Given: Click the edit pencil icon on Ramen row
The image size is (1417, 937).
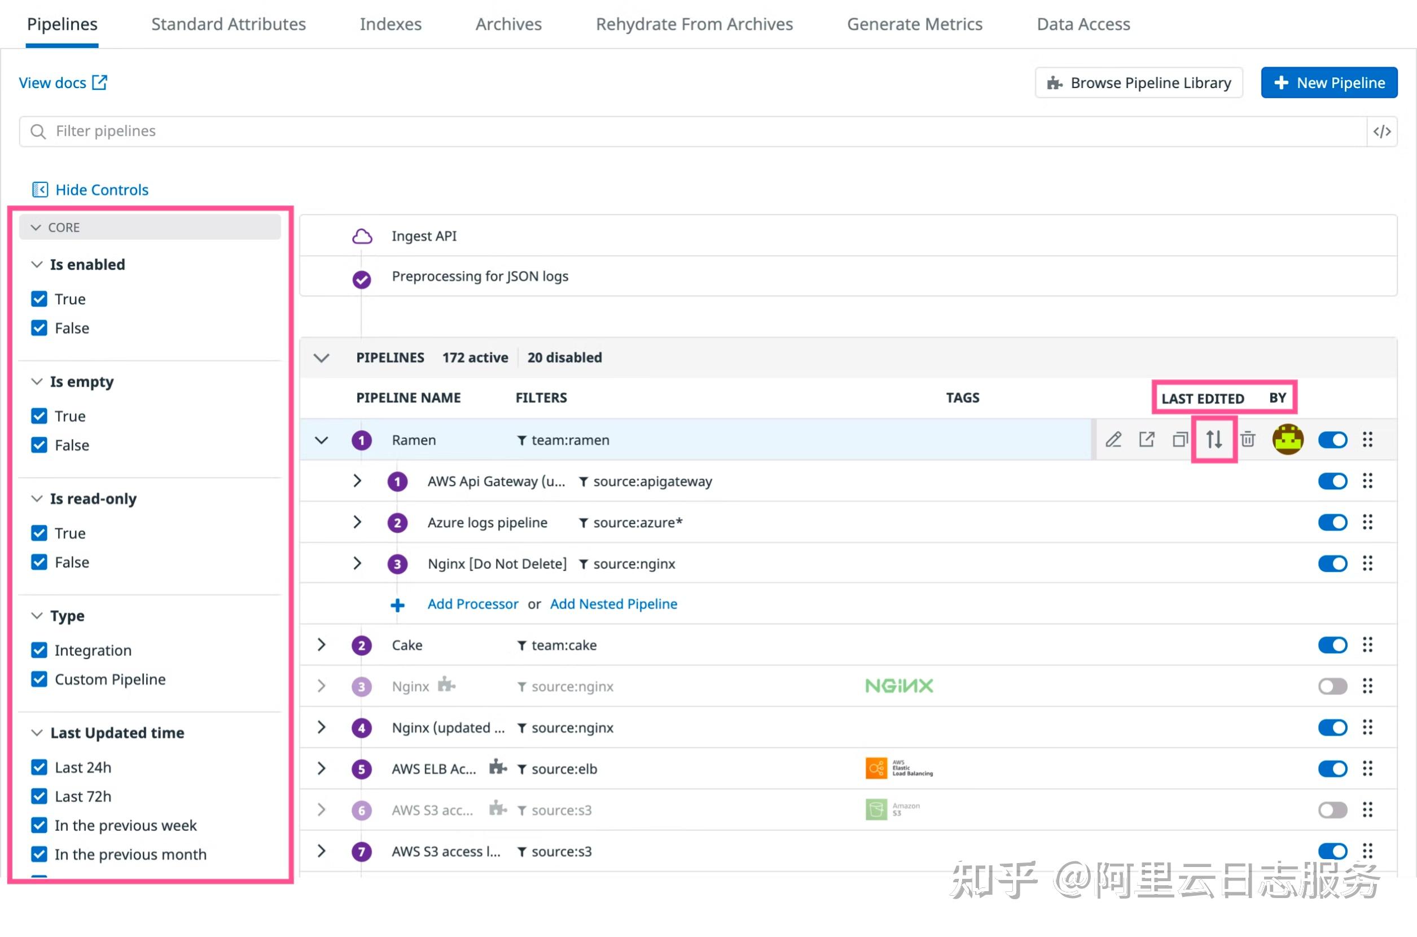Looking at the screenshot, I should pyautogui.click(x=1113, y=440).
